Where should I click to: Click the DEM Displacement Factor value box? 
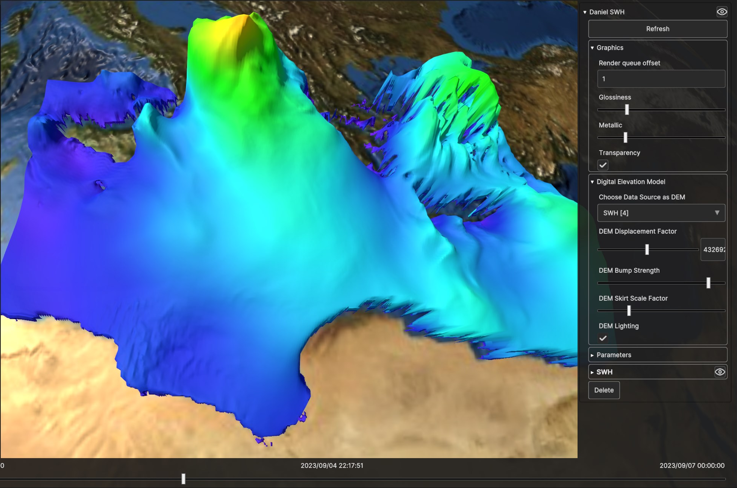(713, 249)
